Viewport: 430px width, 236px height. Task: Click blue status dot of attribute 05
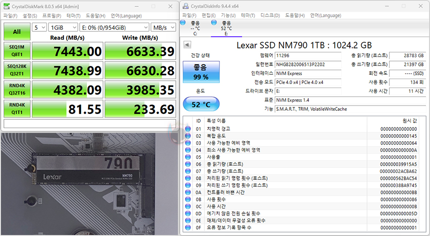[188, 157]
